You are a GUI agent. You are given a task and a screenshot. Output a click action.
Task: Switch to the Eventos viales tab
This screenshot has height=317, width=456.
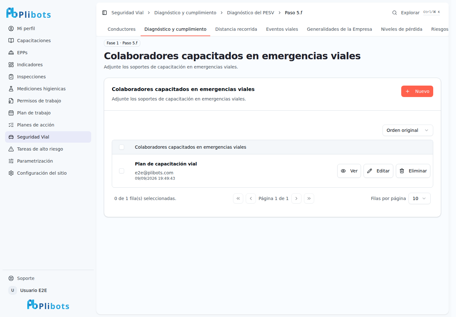(282, 29)
